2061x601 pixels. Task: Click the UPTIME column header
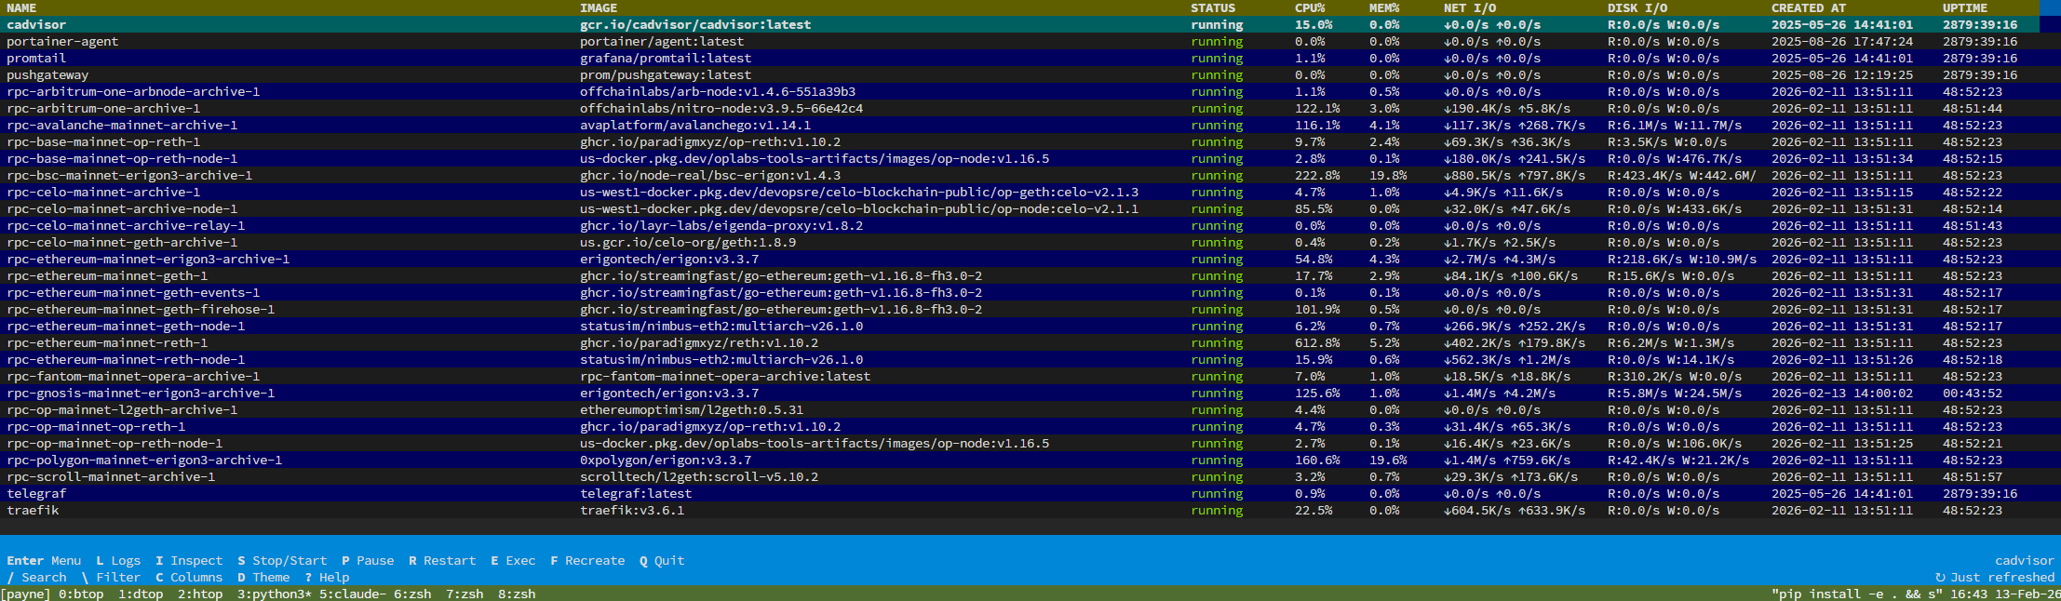point(1964,8)
